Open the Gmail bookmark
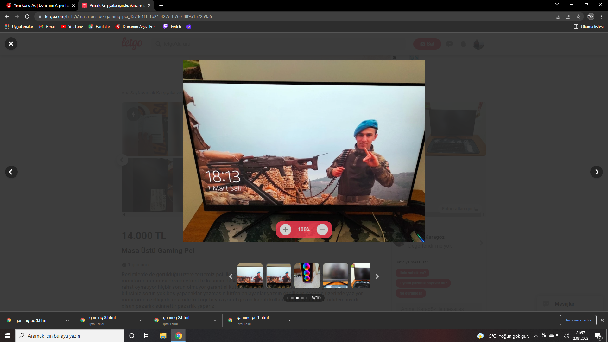Viewport: 608px width, 342px height. [x=47, y=27]
